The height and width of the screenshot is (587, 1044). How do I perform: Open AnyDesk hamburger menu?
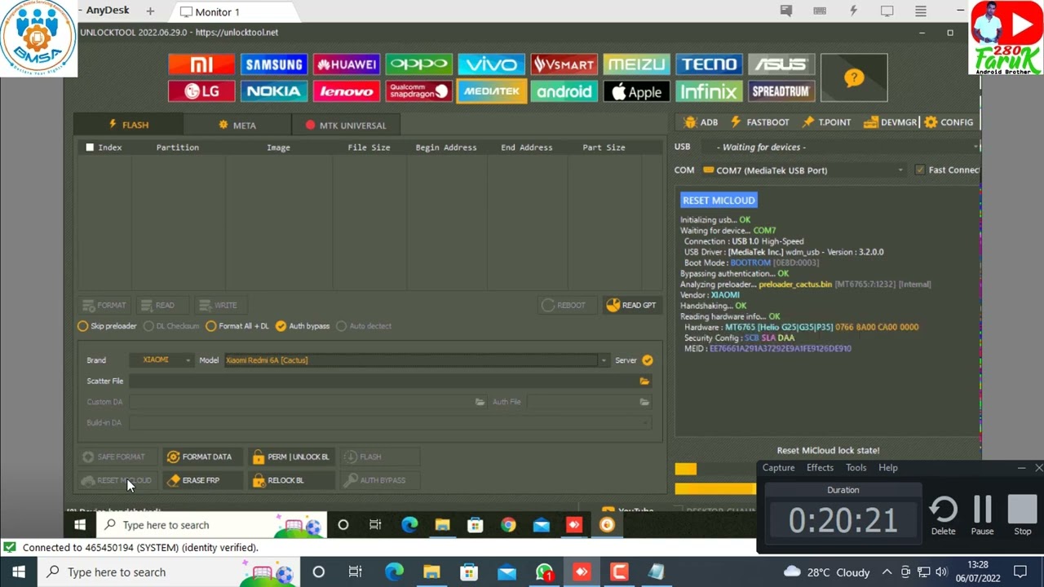coord(921,11)
